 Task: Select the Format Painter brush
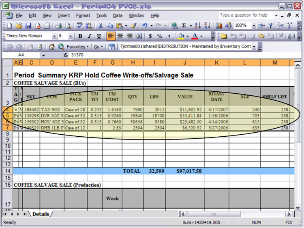coord(133,26)
